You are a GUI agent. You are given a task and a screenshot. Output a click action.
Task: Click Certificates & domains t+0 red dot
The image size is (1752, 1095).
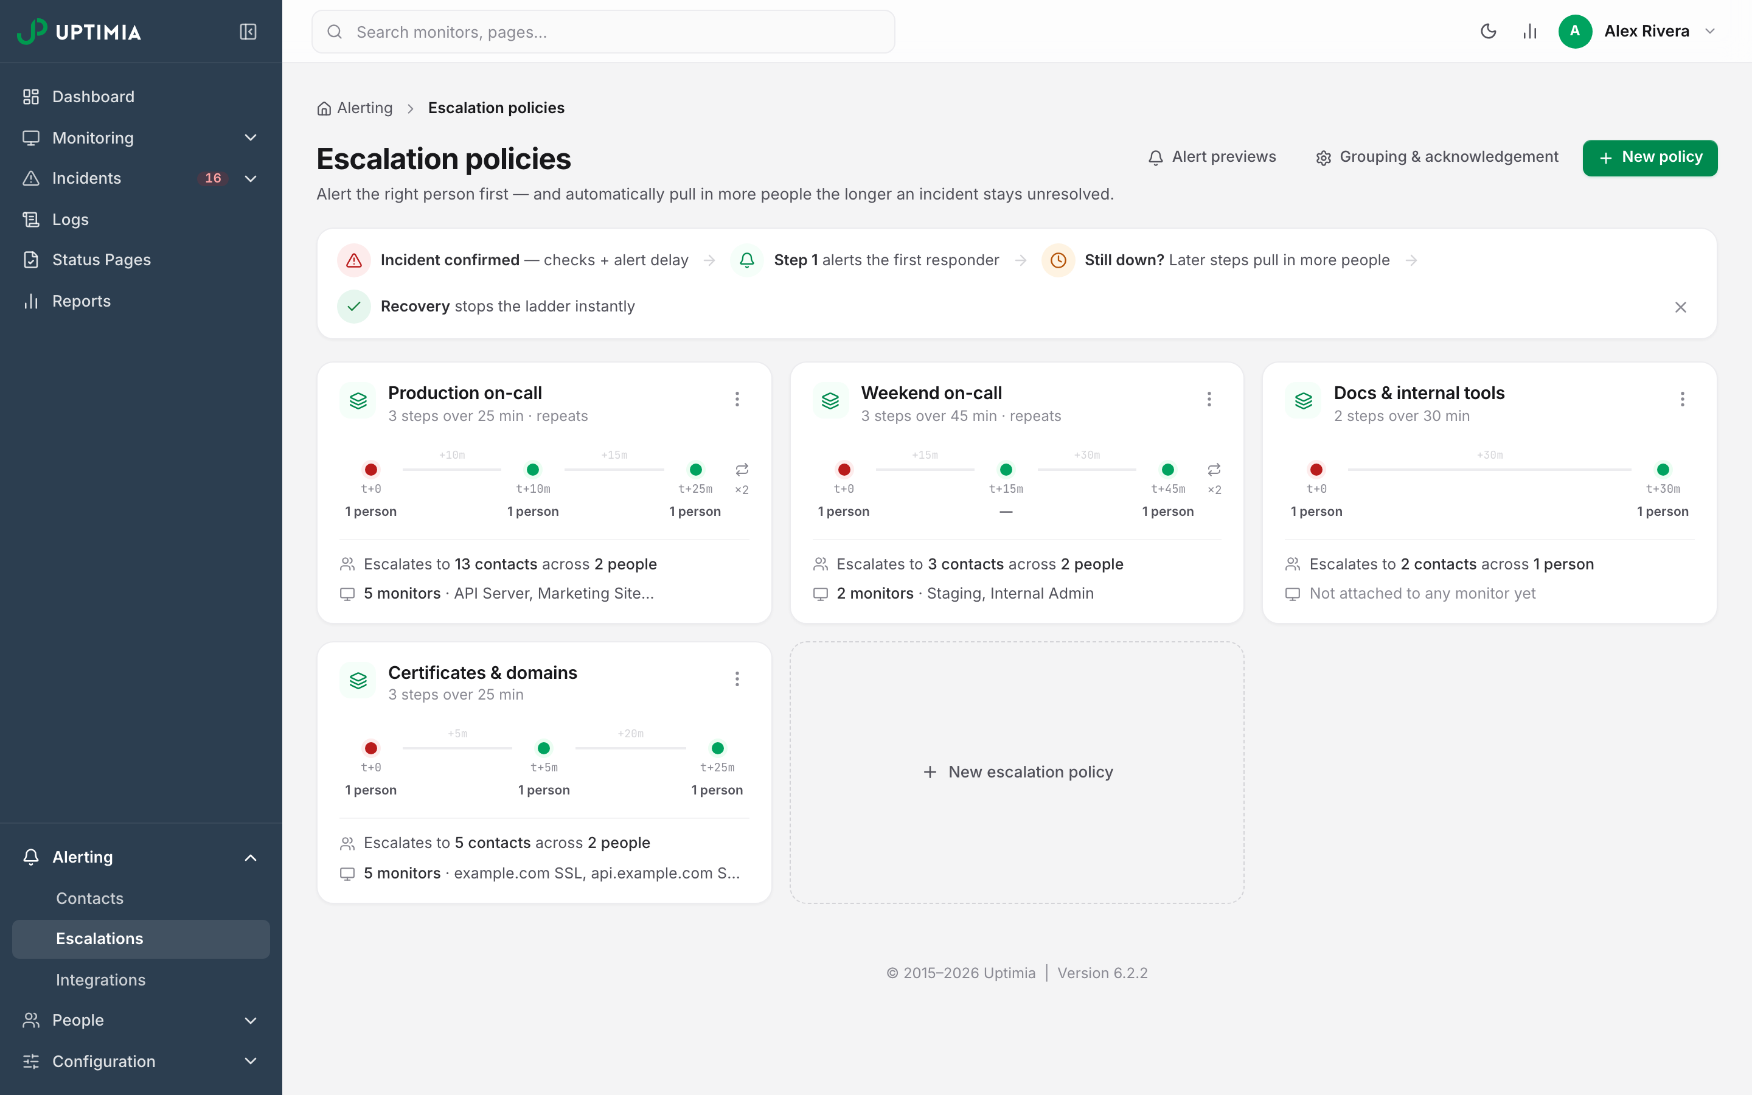(x=370, y=748)
